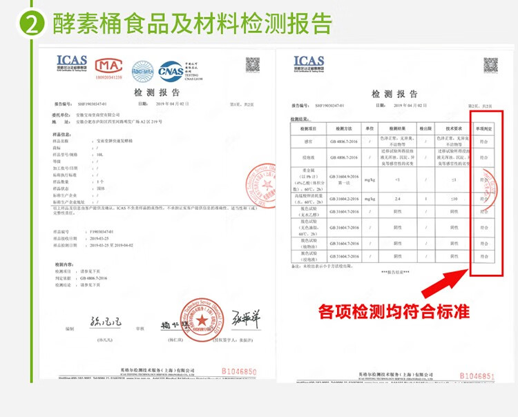The image size is (518, 417).
Task: Click the 技术要求 table header
Action: 454,129
